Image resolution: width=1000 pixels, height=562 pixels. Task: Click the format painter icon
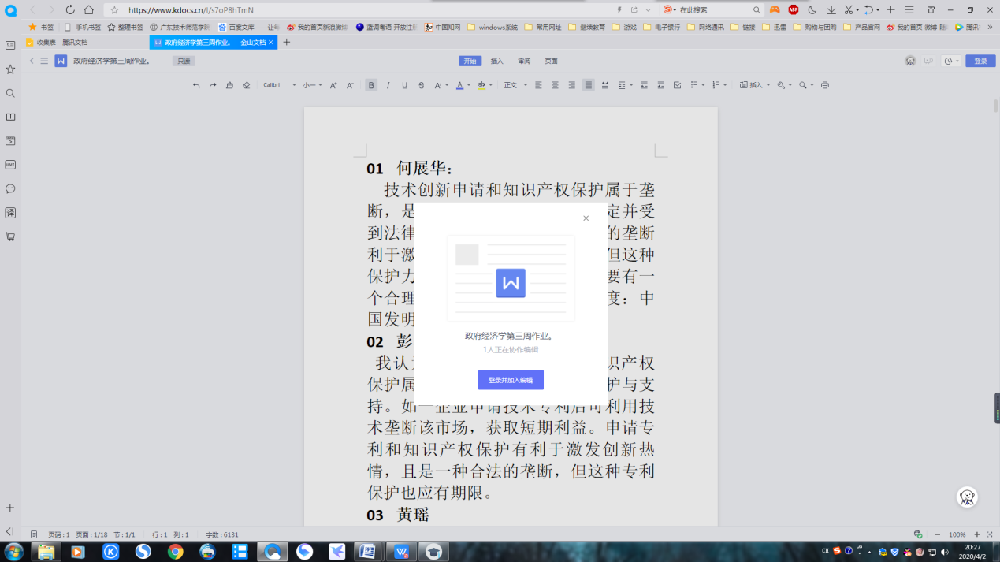point(229,85)
